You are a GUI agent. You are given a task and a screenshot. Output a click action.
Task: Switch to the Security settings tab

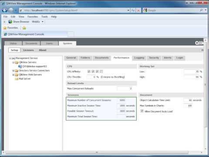[154, 58]
